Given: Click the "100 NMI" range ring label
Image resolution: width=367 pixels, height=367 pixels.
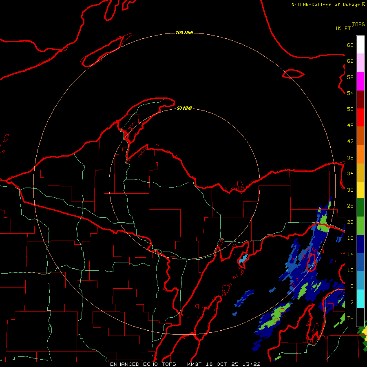Looking at the screenshot, I should [184, 33].
